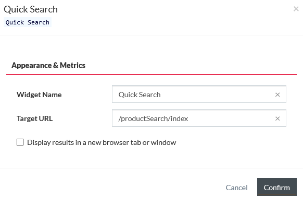Click the Cancel link
Viewport: 303px width, 200px height.
tap(236, 188)
